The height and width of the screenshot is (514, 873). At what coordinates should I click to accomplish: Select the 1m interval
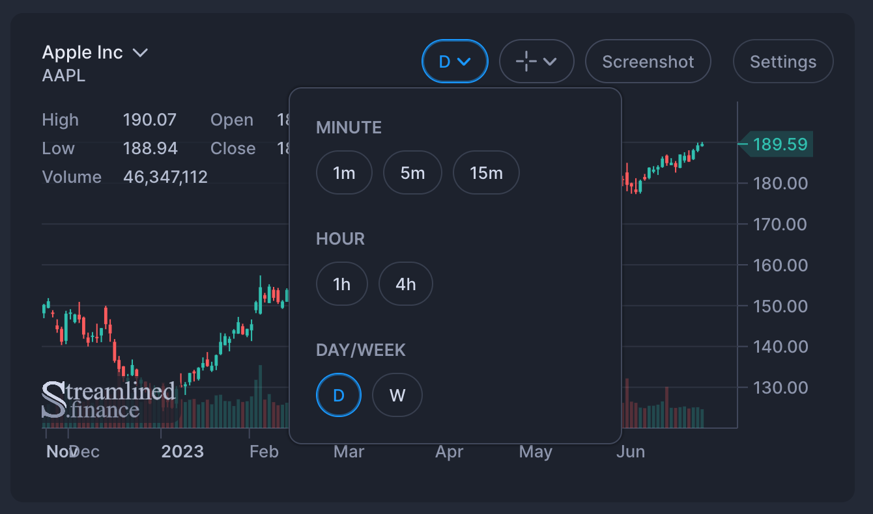(x=344, y=172)
